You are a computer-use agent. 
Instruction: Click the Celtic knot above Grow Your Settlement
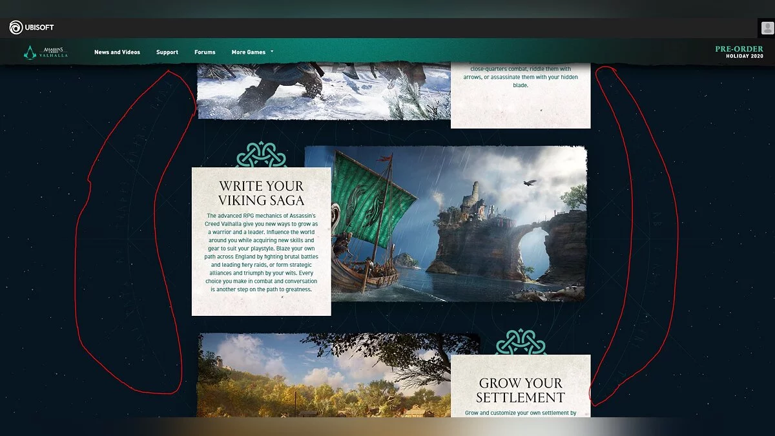coord(521,342)
